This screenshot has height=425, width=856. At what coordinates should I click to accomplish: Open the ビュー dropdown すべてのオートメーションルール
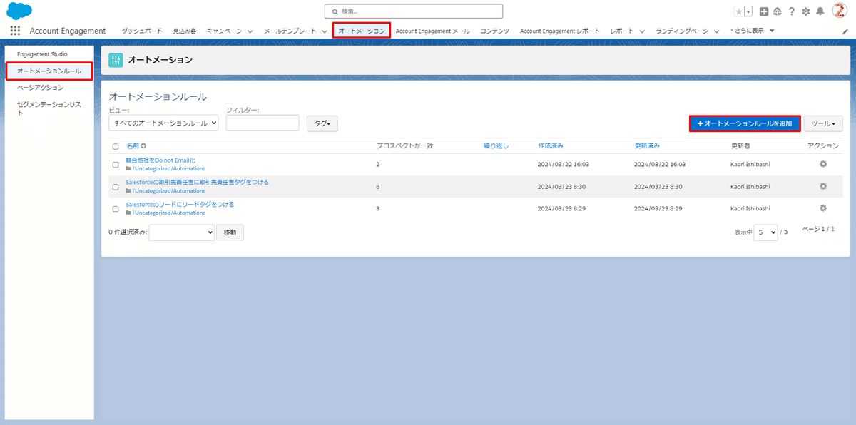pos(163,123)
